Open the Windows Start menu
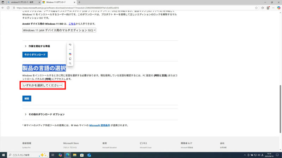The width and height of the screenshot is (282, 158). [3, 155]
